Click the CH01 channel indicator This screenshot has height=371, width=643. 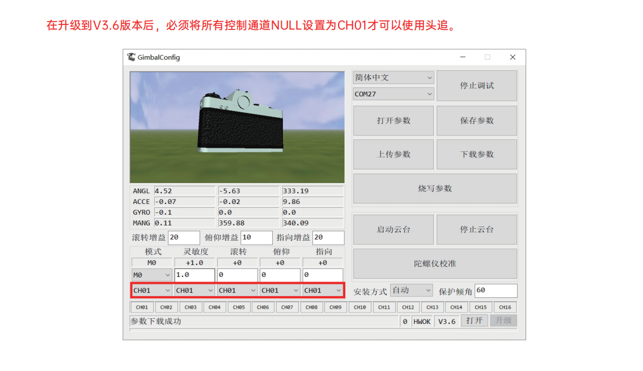(x=142, y=307)
